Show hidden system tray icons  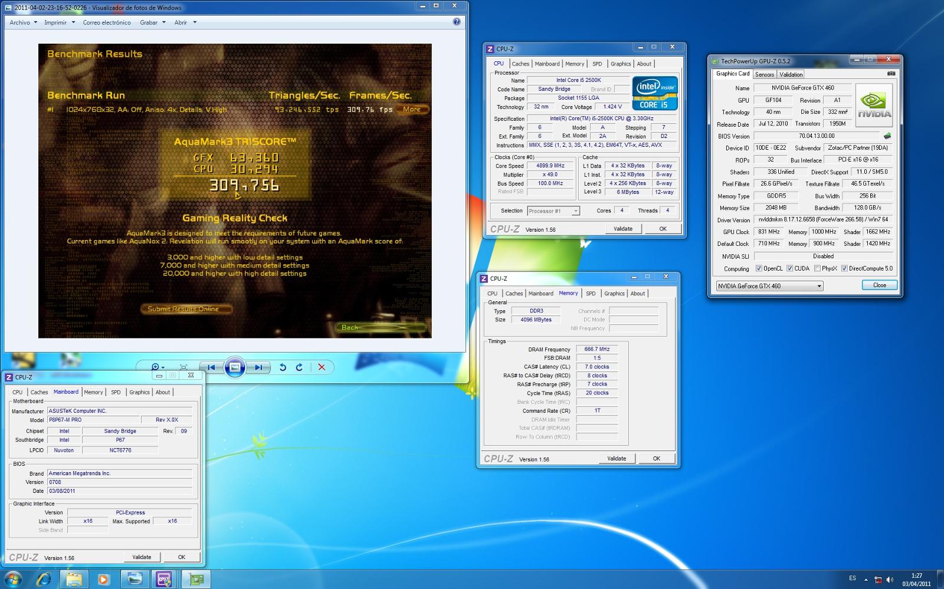coord(866,580)
